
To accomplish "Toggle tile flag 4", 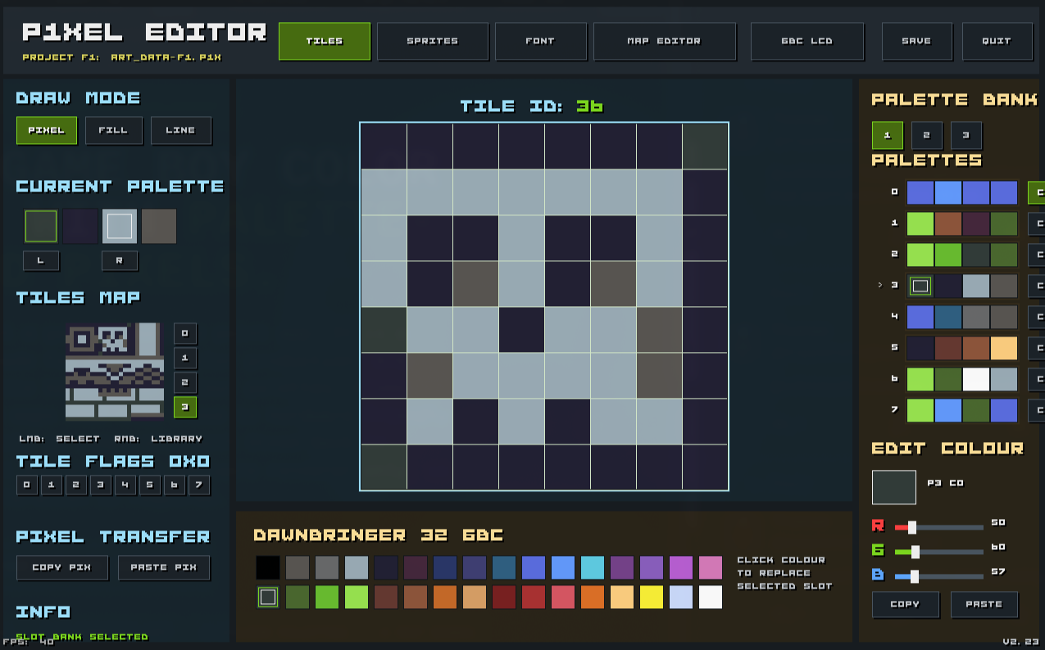I will (x=125, y=485).
